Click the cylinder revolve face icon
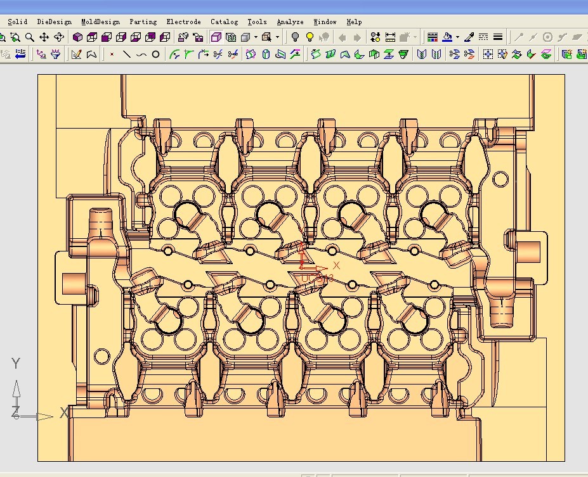 pyautogui.click(x=266, y=54)
